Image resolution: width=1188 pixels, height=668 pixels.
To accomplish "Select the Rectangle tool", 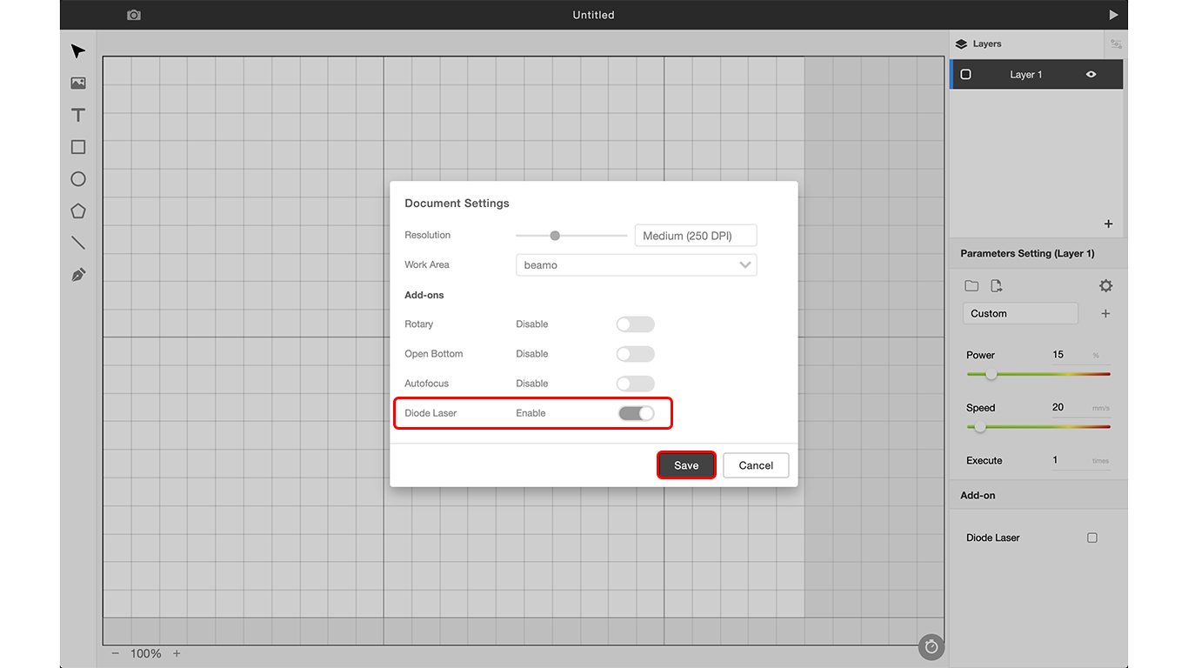I will click(78, 147).
